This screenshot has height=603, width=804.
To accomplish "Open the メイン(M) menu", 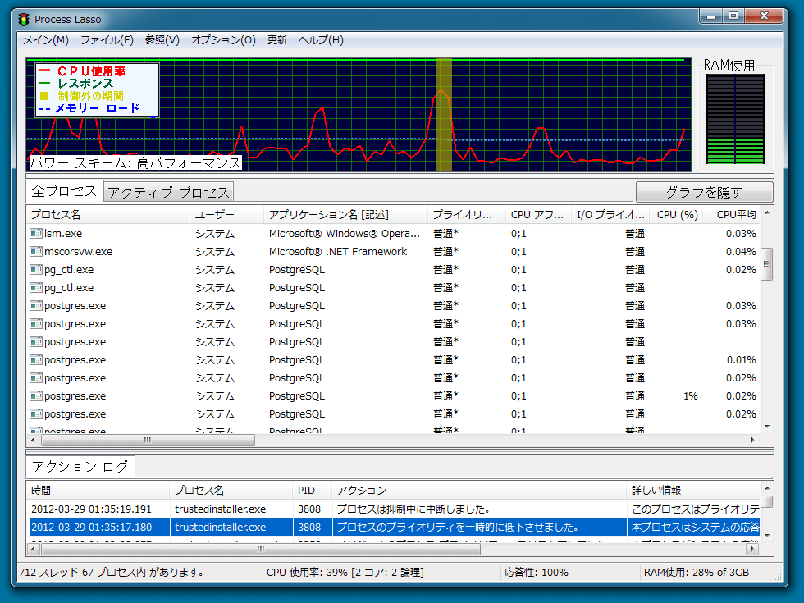I will click(46, 40).
